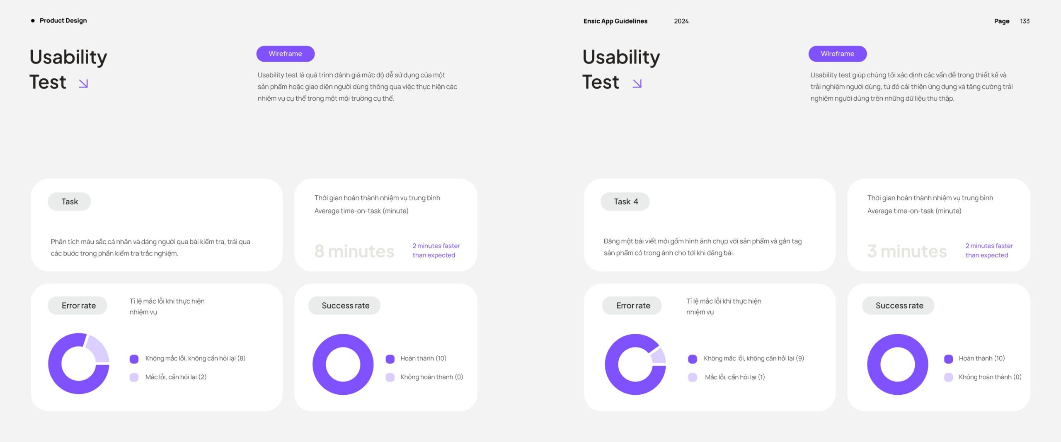1061x442 pixels.
Task: Click the right Success rate label pill
Action: click(x=898, y=306)
